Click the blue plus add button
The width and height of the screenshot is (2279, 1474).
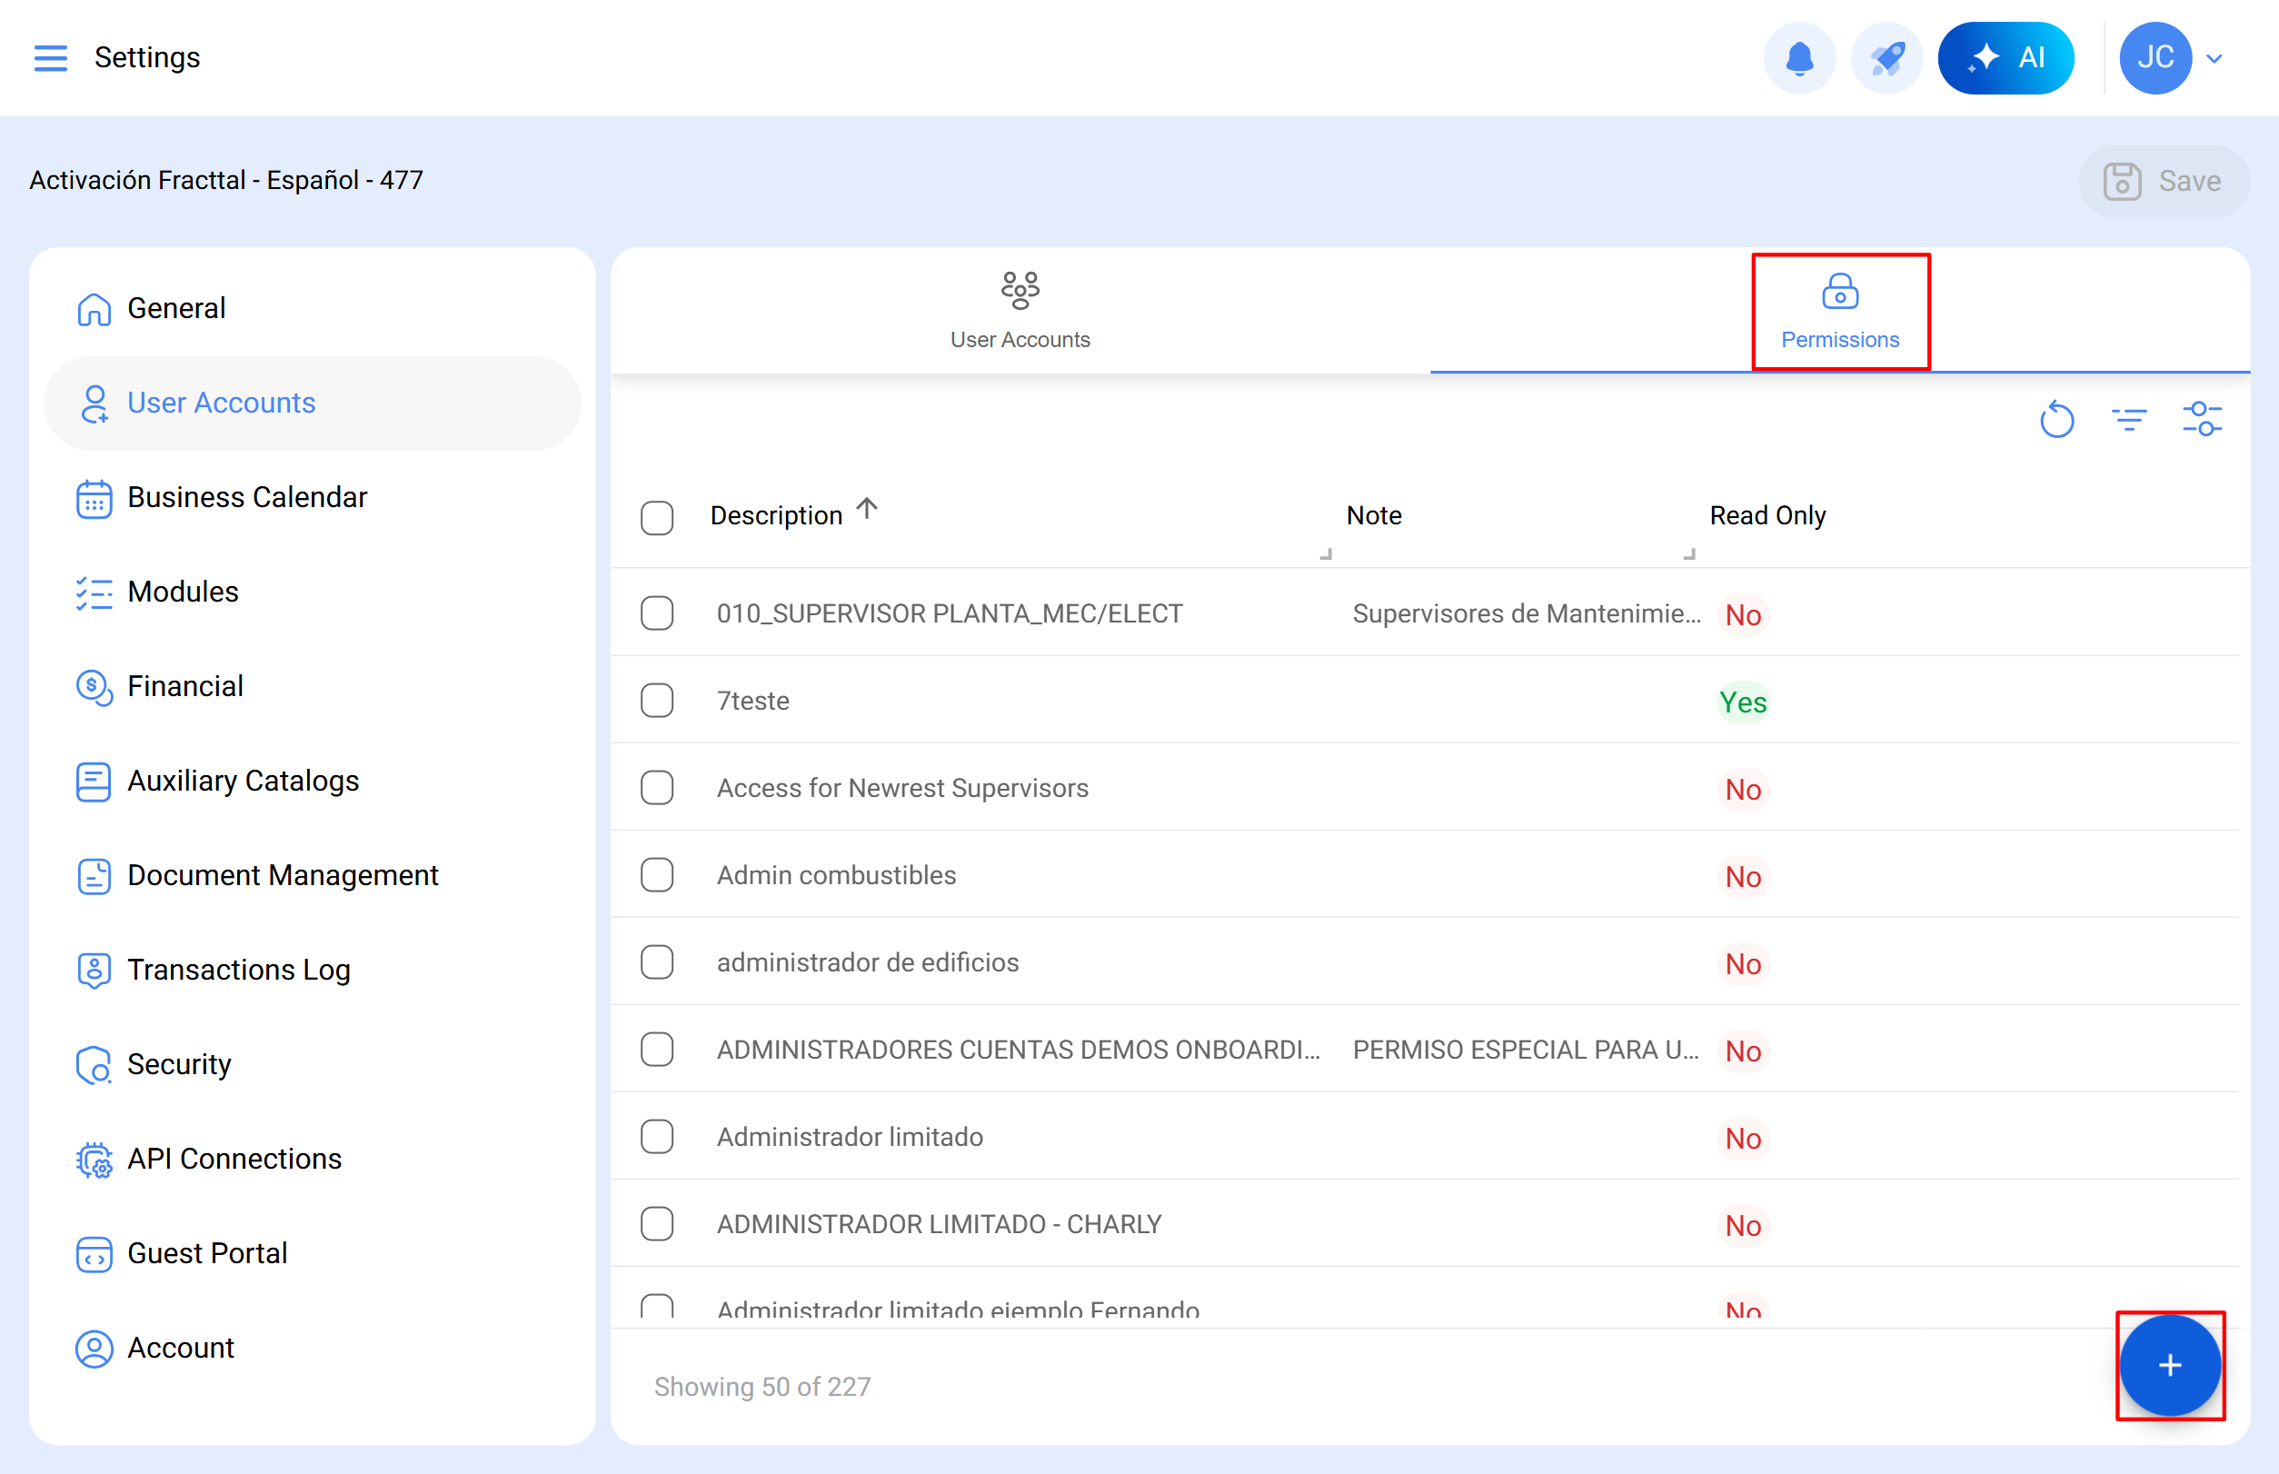(x=2169, y=1365)
